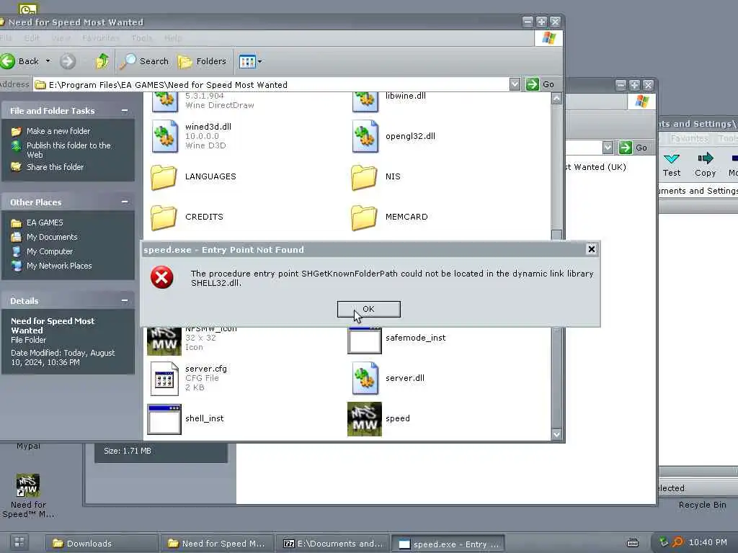Click the file list scroll down arrow
This screenshot has width=738, height=553.
(x=557, y=434)
